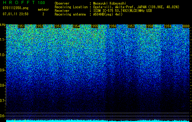Click the 1.0 kHz frequency label

click(x=2, y=55)
